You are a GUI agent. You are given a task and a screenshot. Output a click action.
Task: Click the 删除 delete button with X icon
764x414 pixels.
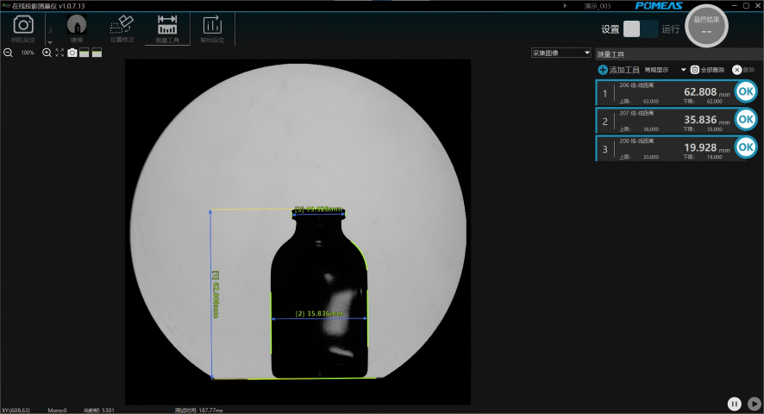(743, 70)
